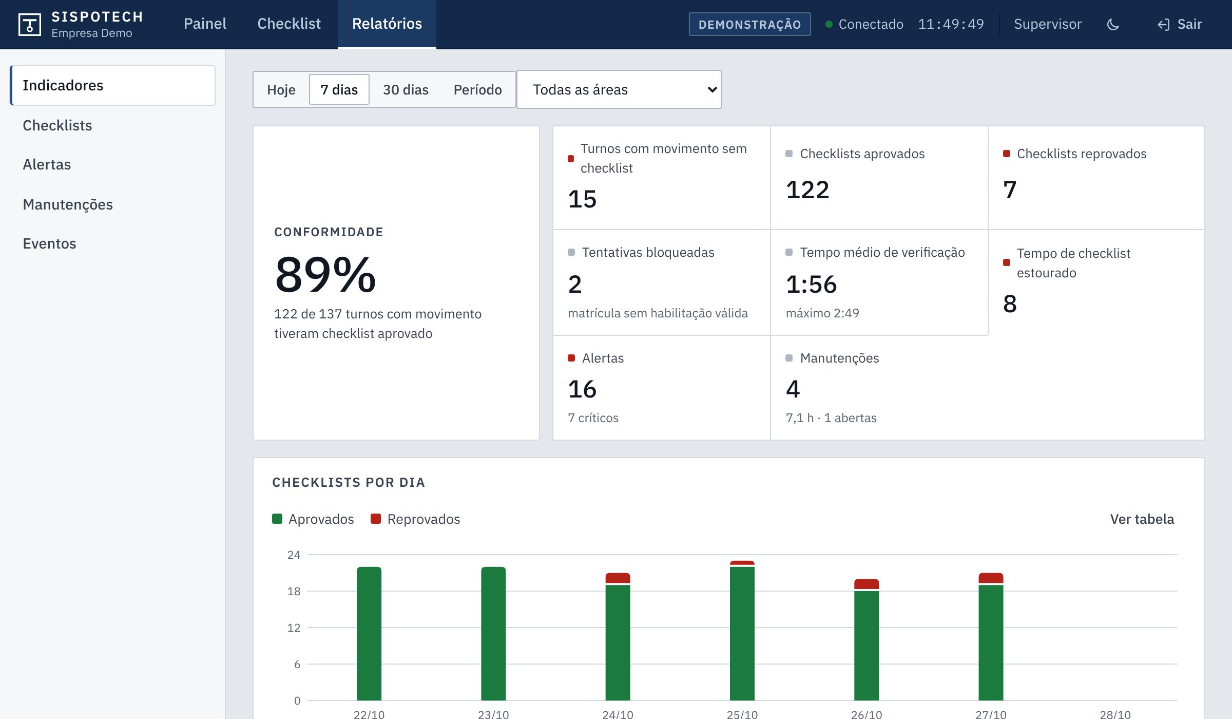This screenshot has height=719, width=1232.
Task: Click the Manutenções 4 indicator card
Action: pos(879,388)
